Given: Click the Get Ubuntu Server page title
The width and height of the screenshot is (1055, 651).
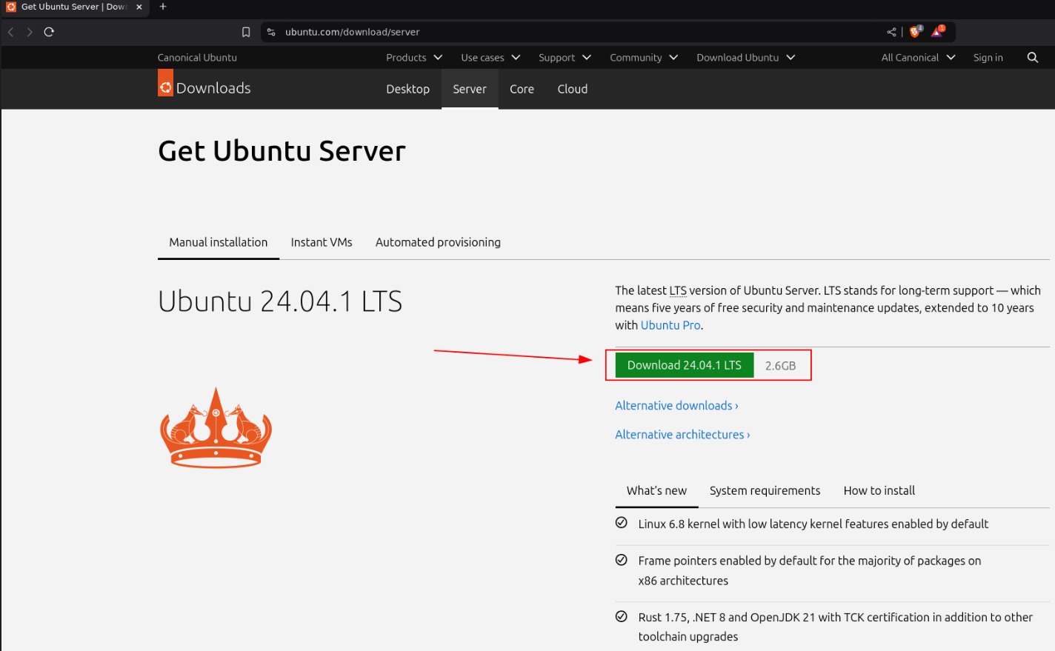Looking at the screenshot, I should tap(282, 151).
